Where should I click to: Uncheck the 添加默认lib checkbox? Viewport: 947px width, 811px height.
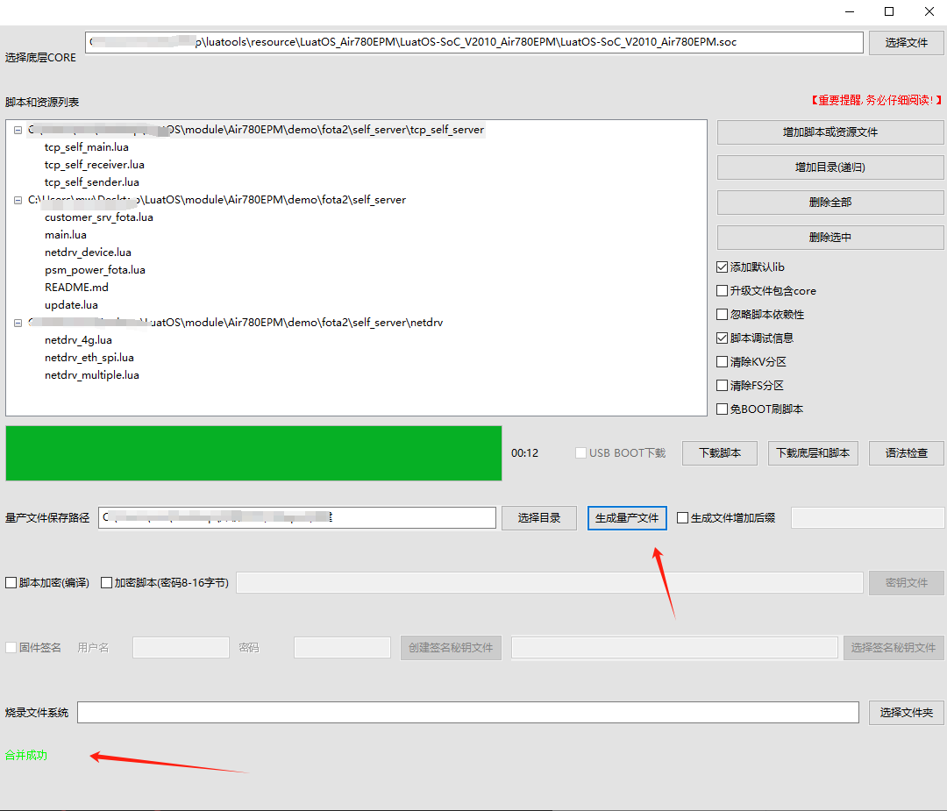[x=723, y=267]
